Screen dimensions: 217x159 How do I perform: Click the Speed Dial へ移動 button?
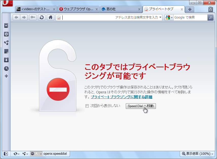pos(141,106)
